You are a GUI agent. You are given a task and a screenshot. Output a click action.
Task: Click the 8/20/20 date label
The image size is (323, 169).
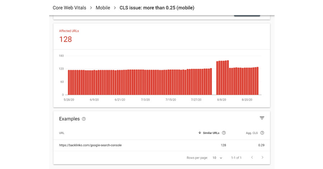click(x=247, y=100)
